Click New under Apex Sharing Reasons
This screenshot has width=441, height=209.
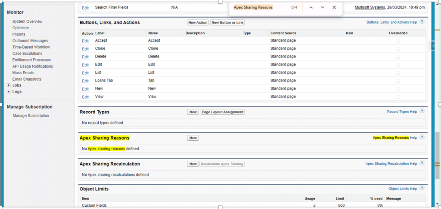coord(193,138)
